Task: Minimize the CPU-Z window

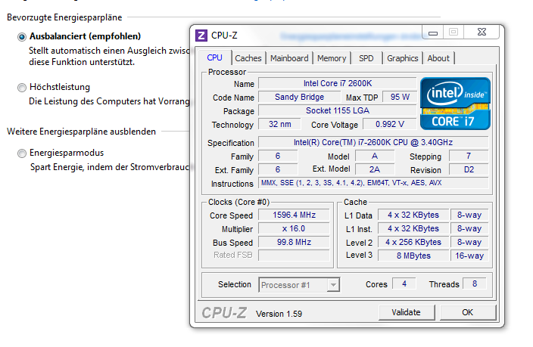Action: coord(433,33)
